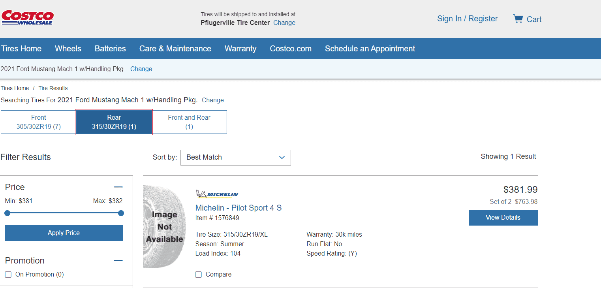Click the tire image placeholder thumbnail

(x=164, y=227)
